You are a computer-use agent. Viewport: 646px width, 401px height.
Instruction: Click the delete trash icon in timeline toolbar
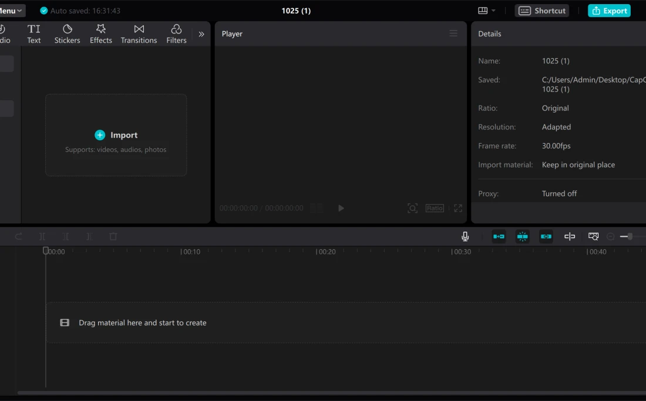click(113, 236)
